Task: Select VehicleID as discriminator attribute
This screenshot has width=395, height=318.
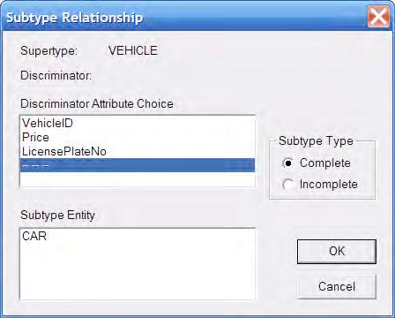Action: pyautogui.click(x=138, y=123)
